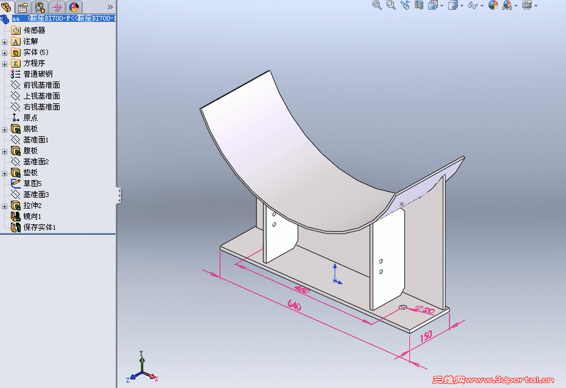
Task: Select the 方程序 tree item
Action: [x=34, y=63]
